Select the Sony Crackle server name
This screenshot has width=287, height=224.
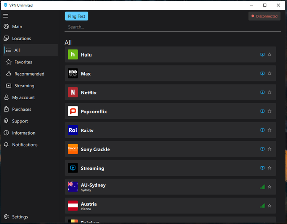95,149
